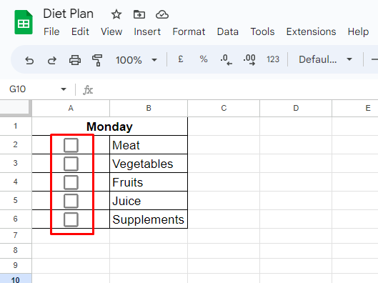Activate the paint format tool
This screenshot has width=378, height=283.
click(97, 60)
